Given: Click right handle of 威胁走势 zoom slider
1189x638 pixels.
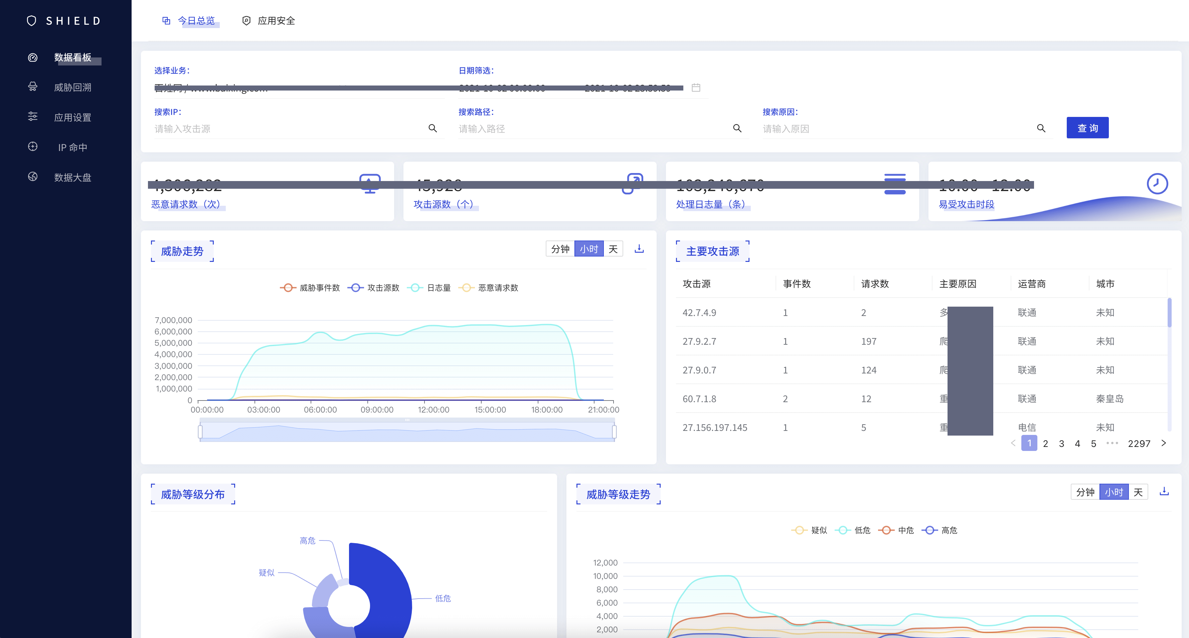Looking at the screenshot, I should 614,432.
